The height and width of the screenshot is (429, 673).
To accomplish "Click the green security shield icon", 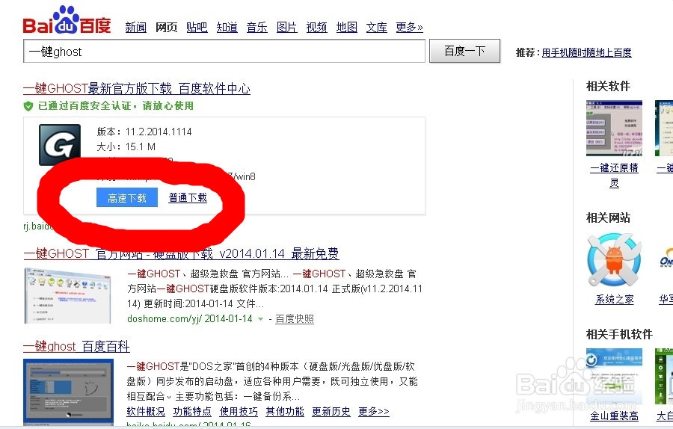I will [28, 106].
